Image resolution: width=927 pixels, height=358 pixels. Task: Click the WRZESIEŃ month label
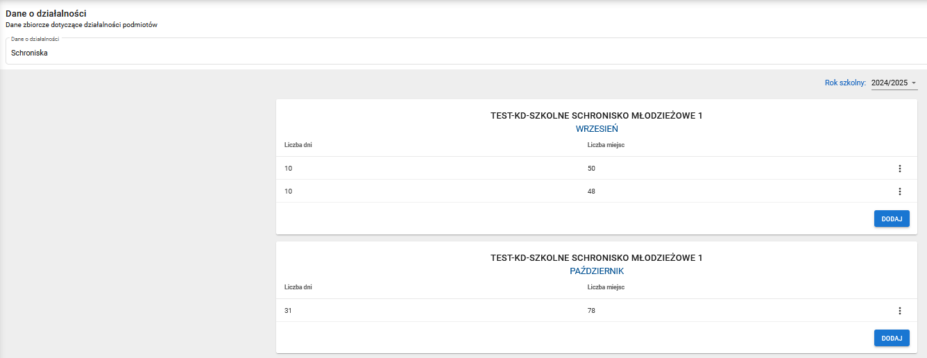596,129
